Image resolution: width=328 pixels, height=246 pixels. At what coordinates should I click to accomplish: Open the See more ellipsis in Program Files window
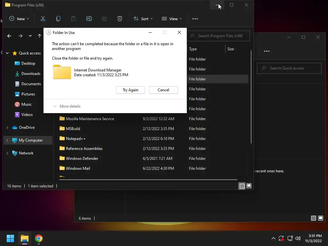tap(195, 19)
